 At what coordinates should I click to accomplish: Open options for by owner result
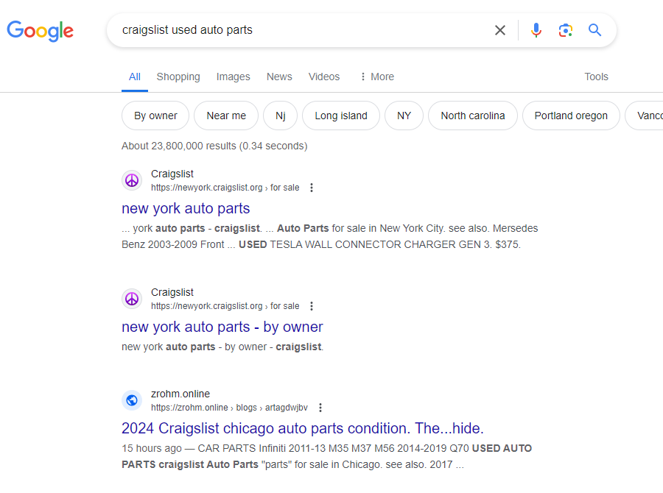(312, 306)
